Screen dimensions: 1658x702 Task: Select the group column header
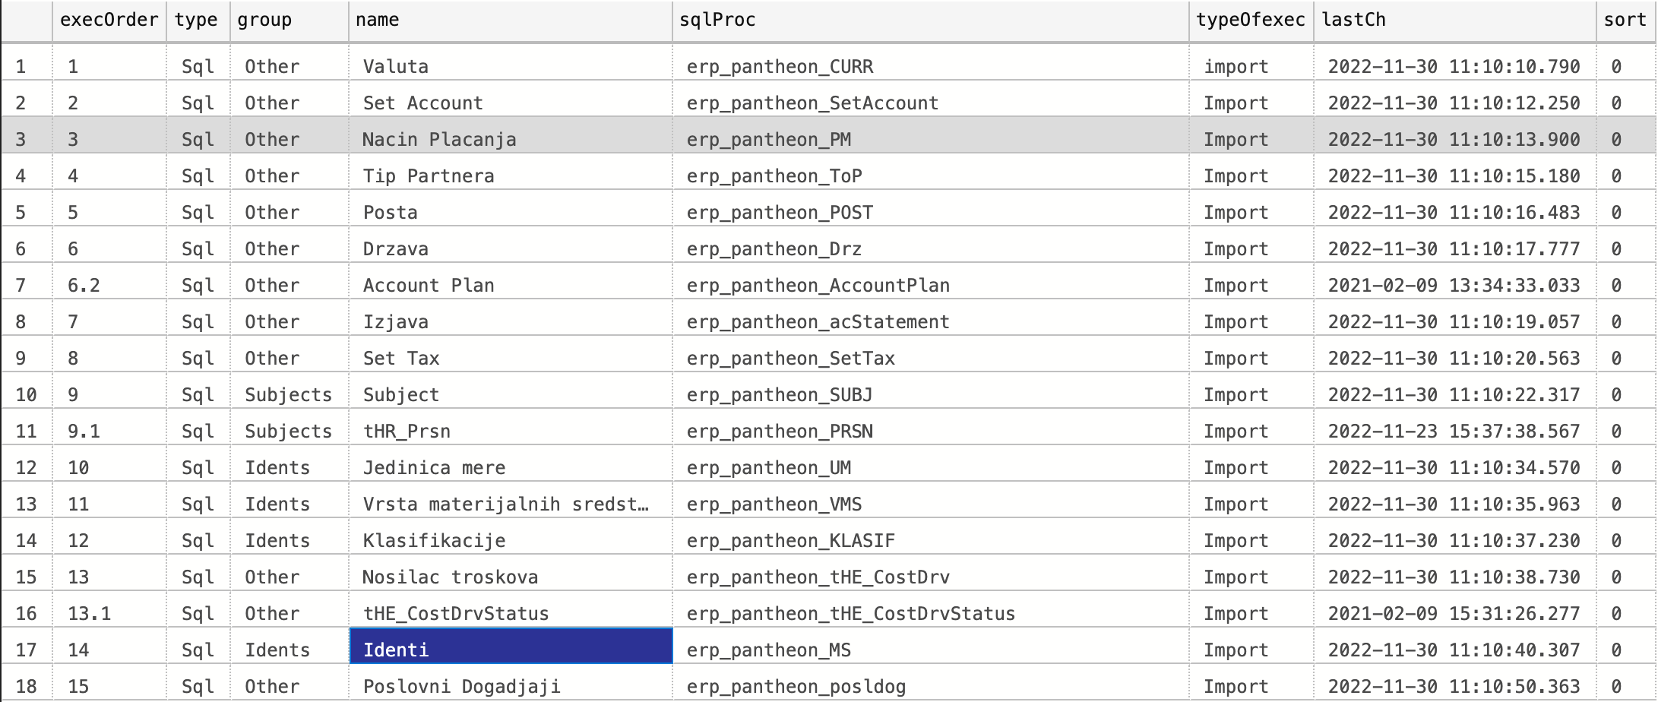click(x=289, y=21)
